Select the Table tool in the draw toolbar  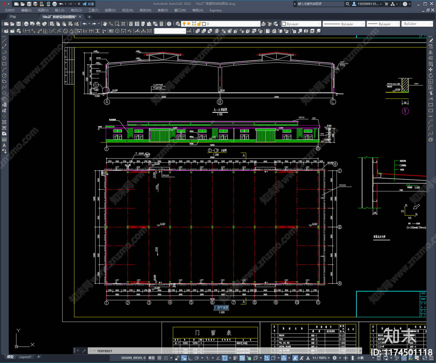pyautogui.click(x=4, y=139)
